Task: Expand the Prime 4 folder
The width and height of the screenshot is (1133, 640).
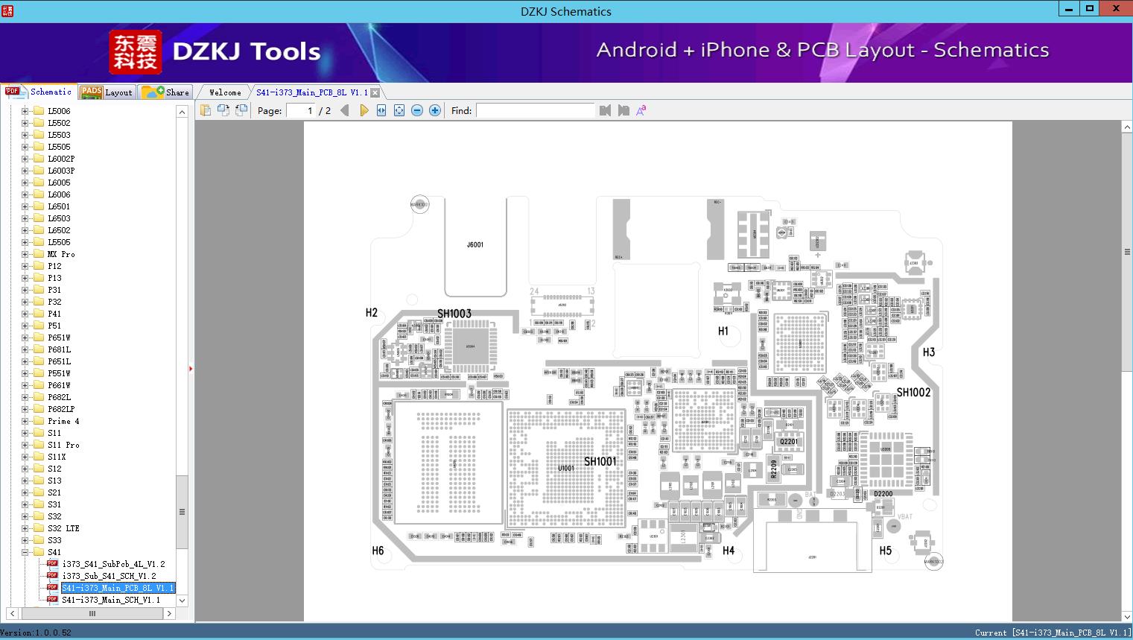Action: coord(25,421)
